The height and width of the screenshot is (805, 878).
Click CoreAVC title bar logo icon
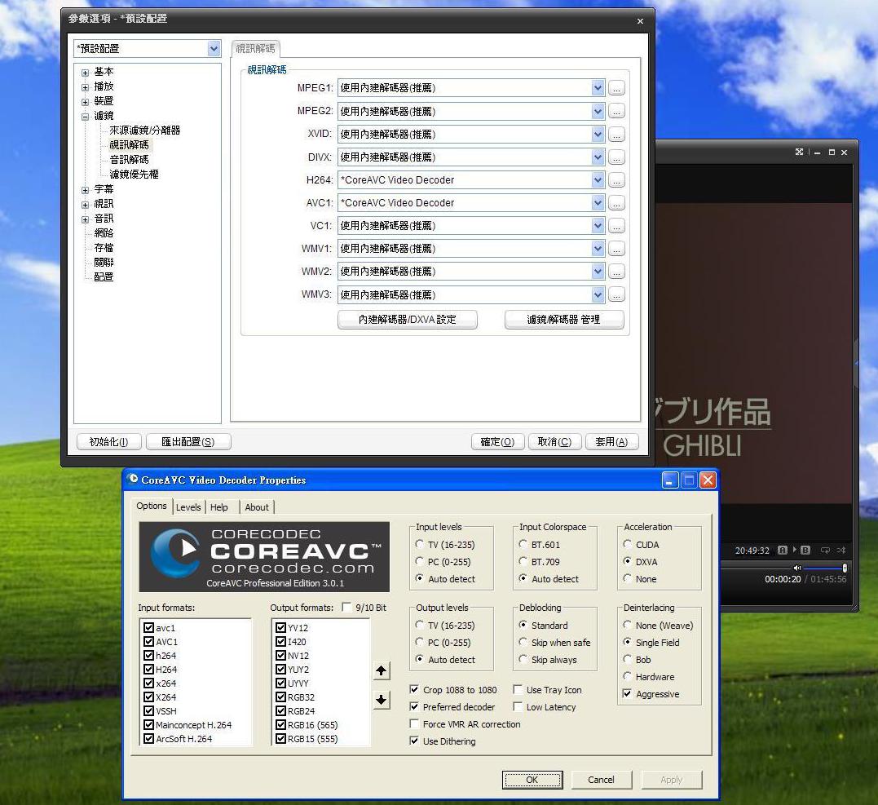[x=133, y=479]
